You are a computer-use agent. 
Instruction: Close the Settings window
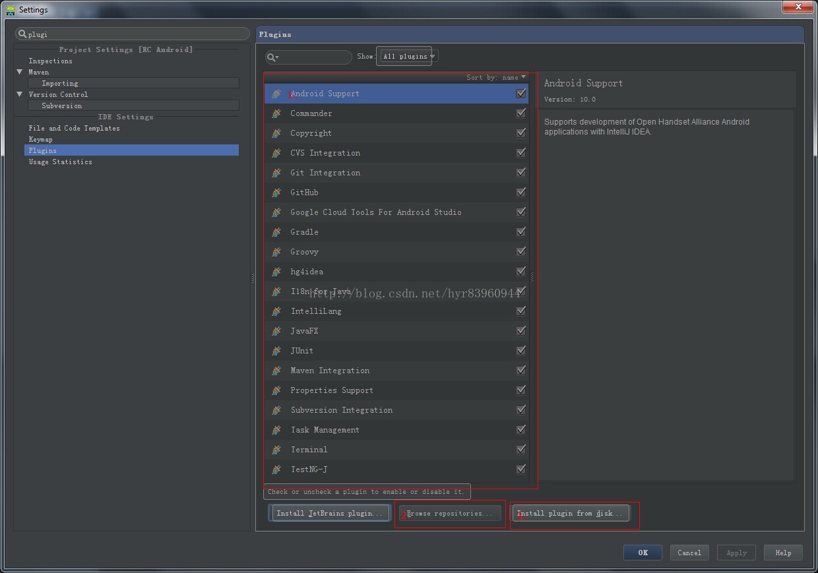[798, 7]
